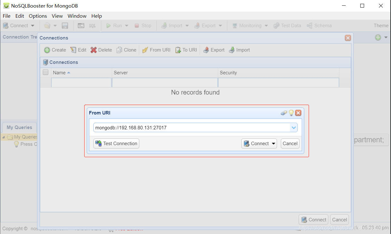This screenshot has width=391, height=234.
Task: Sort connections by Security column
Action: [x=279, y=73]
